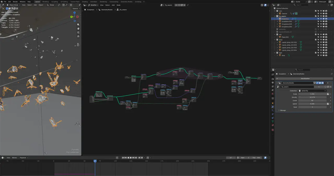Viewport: 334px width, 176px height.
Task: Switch perspective/orthographic with the grid icon
Action: tap(78, 36)
